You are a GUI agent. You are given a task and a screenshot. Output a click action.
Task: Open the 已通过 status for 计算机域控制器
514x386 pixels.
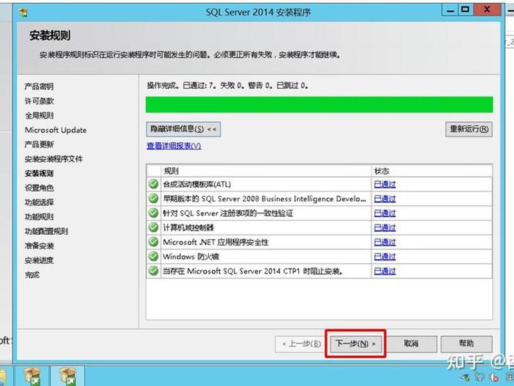pos(385,228)
